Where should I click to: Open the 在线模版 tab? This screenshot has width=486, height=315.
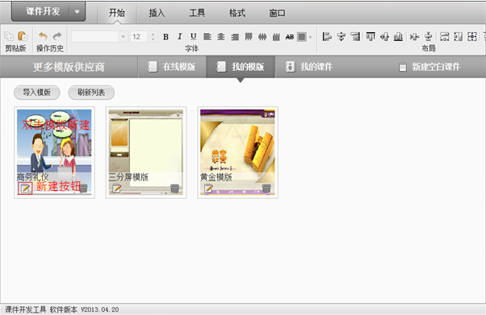pos(172,67)
